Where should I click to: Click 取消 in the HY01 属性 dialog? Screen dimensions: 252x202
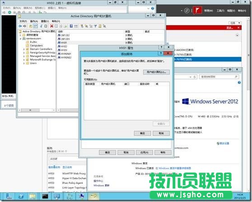126,152
